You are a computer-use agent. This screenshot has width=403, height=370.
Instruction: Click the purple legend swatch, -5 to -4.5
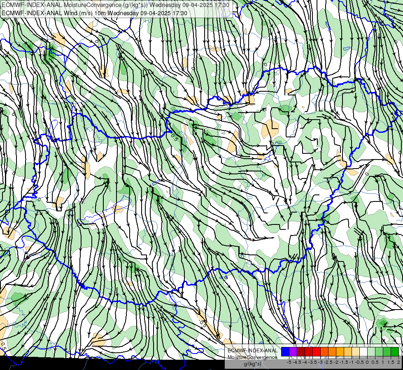pos(293,352)
